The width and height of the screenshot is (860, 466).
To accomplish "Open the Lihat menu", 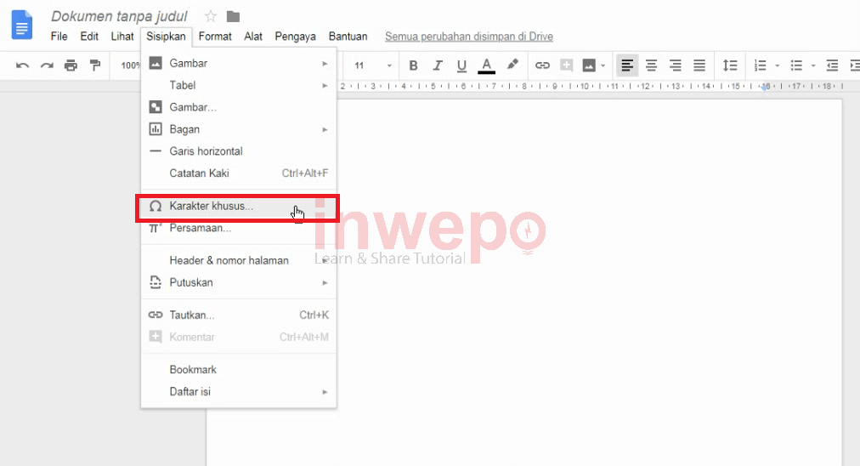I will click(x=122, y=37).
